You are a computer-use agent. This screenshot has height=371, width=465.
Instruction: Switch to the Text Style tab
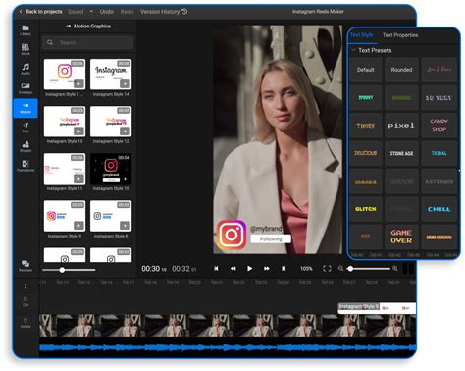[x=362, y=35]
